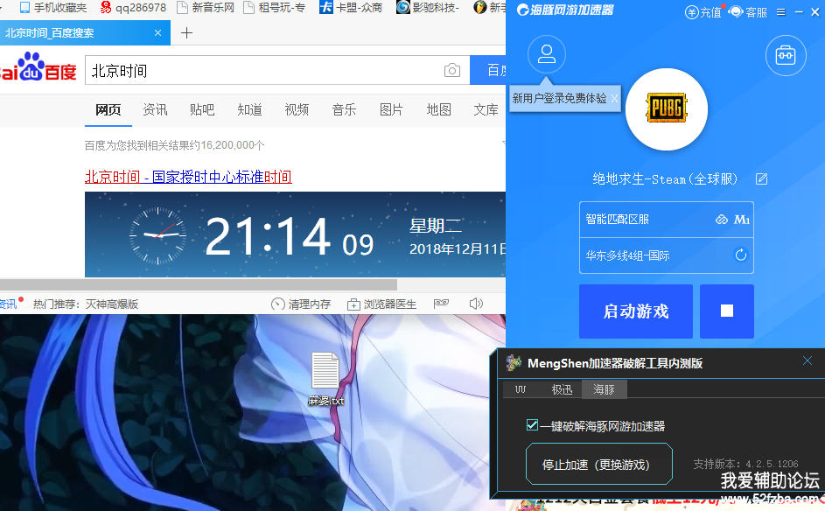Stop acceleration with the square stop button

[x=727, y=311]
